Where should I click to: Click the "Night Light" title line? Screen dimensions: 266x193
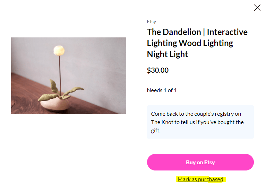pos(168,54)
